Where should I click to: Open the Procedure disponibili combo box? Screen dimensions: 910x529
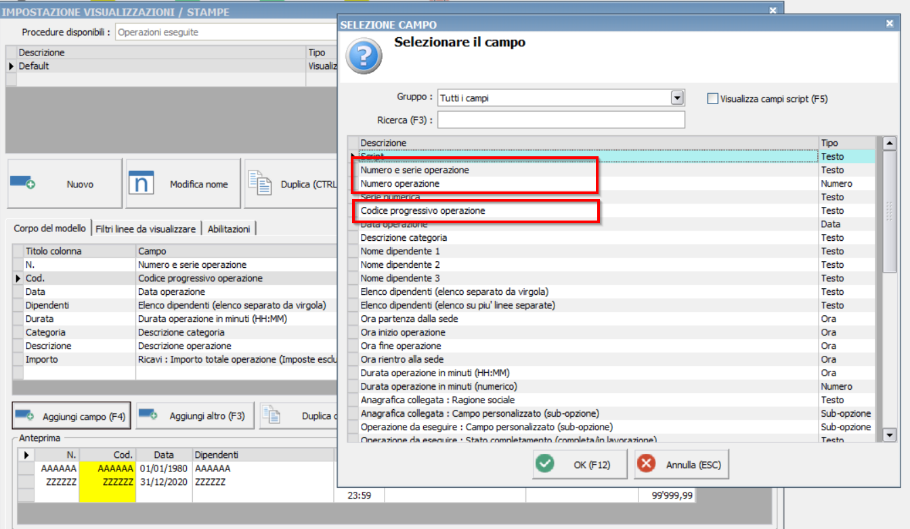(x=227, y=32)
